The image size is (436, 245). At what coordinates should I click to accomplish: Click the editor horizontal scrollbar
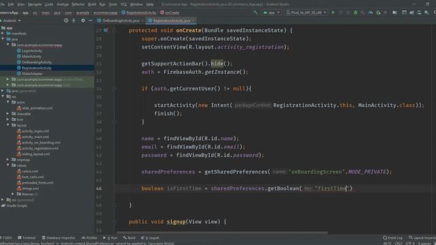point(223,233)
